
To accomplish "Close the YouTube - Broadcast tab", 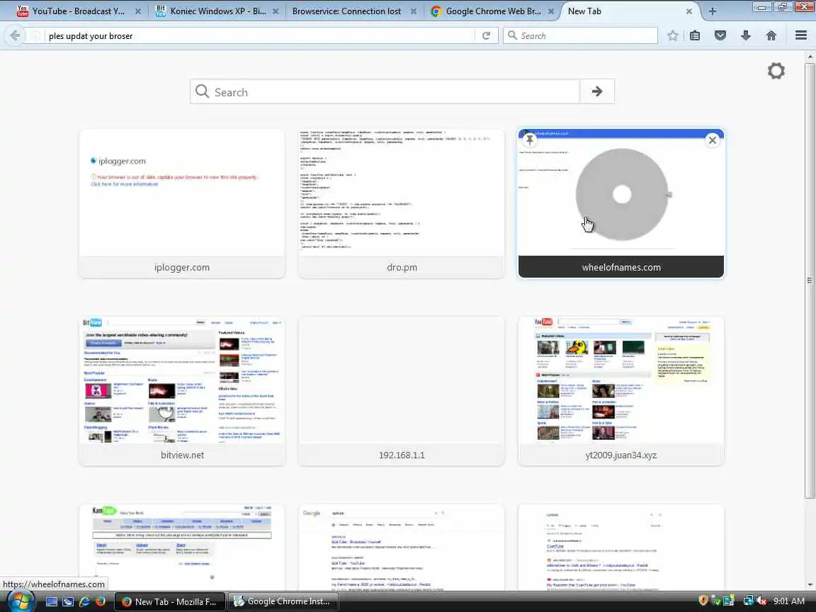I will [x=138, y=11].
